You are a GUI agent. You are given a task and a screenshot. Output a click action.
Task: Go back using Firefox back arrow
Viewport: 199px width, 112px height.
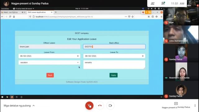pyautogui.click(x=2, y=16)
